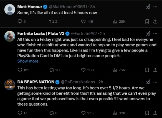162x118 pixels.
Task: Open @FortnitePV2 profile handle
Action: 84,34
